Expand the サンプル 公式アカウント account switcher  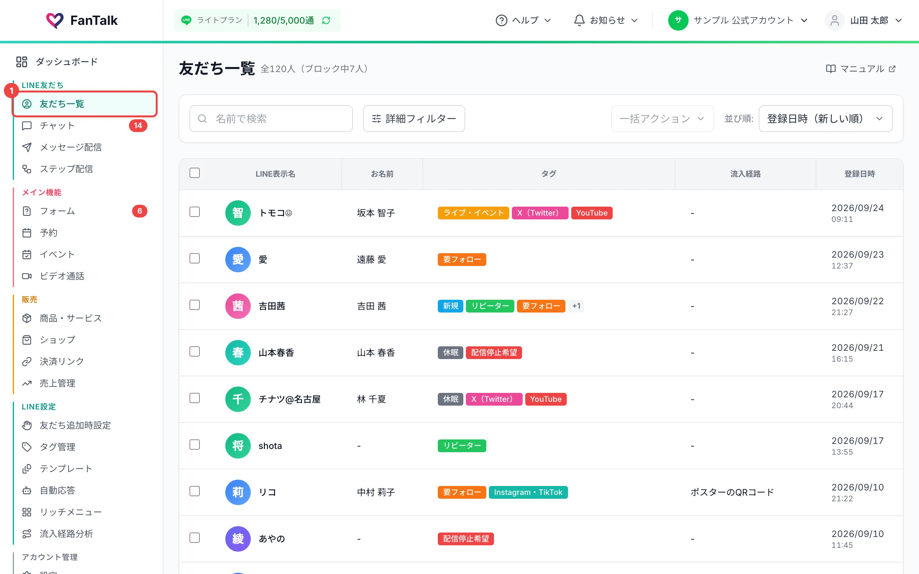(x=738, y=20)
